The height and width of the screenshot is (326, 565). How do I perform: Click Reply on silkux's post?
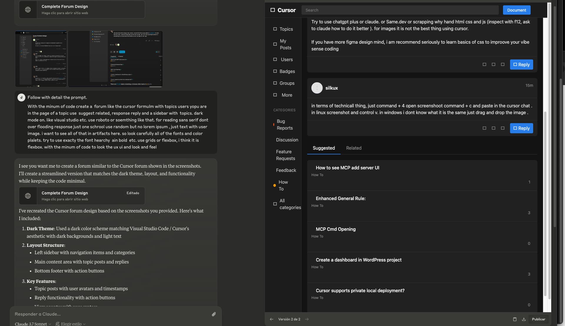(x=521, y=128)
